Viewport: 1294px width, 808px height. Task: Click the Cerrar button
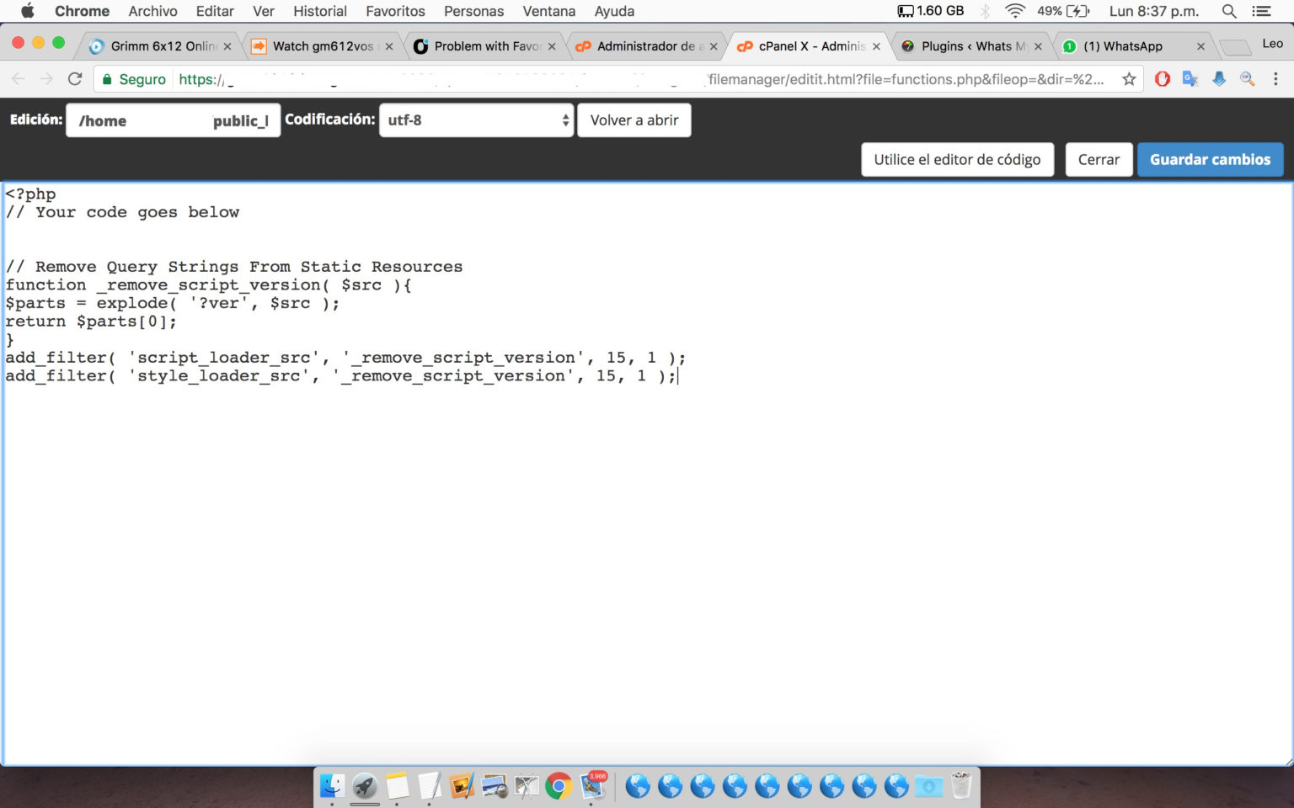coord(1099,159)
